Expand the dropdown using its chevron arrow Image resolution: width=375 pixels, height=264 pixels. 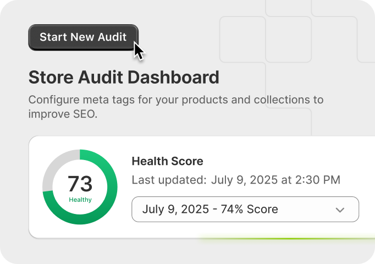click(340, 210)
